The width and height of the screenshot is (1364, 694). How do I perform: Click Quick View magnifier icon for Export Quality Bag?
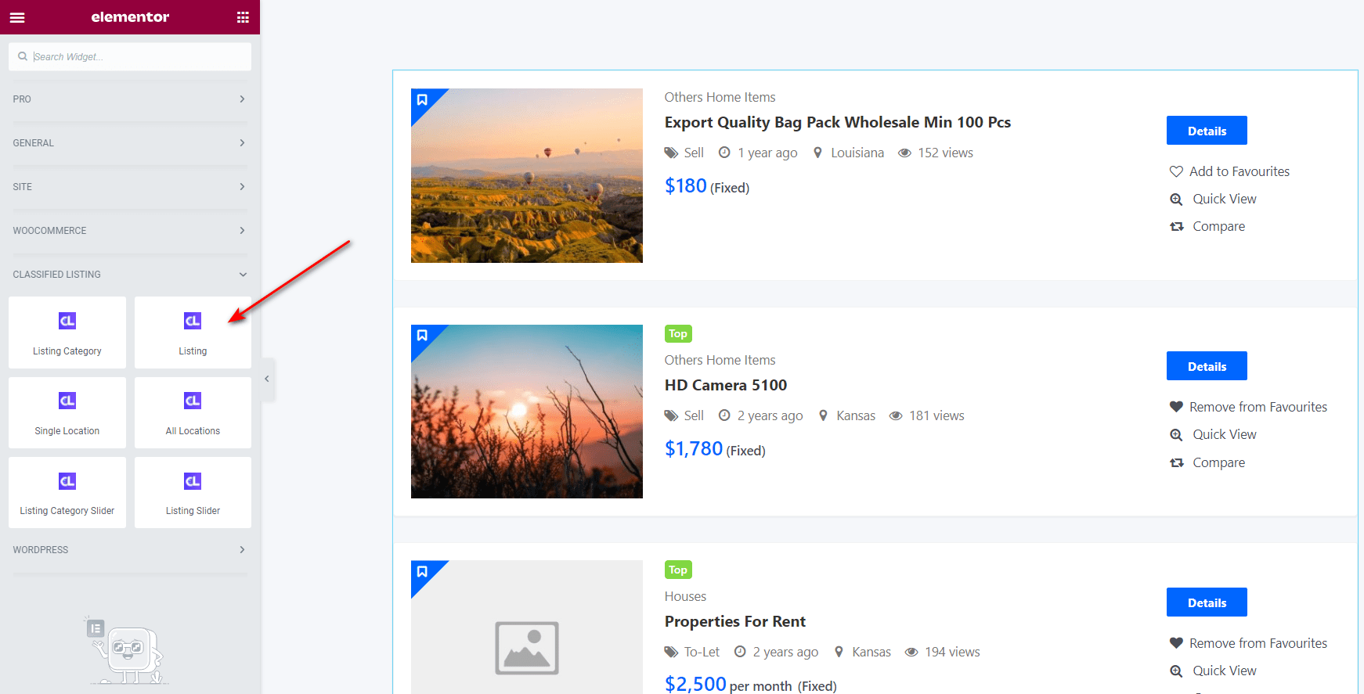pos(1176,199)
